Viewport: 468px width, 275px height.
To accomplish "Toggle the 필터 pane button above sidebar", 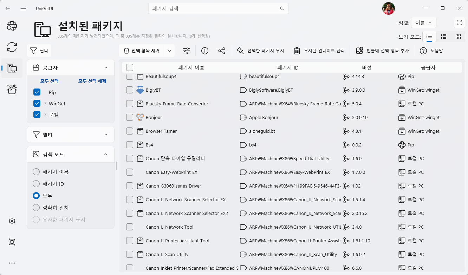I will tap(39, 51).
